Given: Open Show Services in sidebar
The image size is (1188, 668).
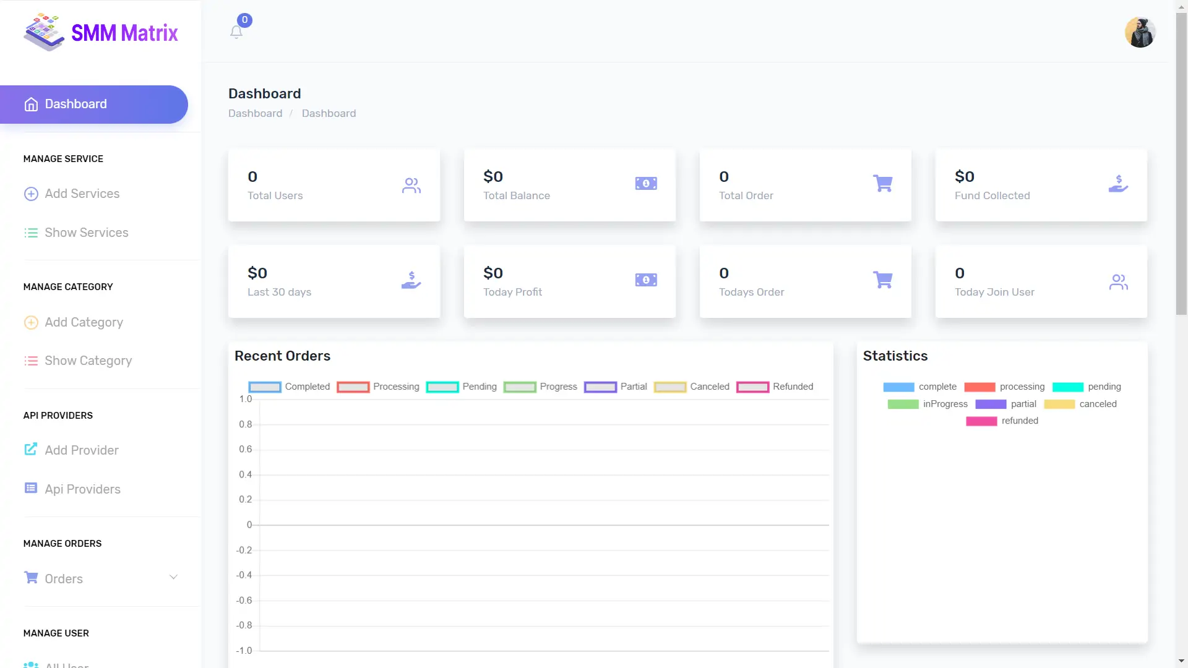Looking at the screenshot, I should point(87,233).
